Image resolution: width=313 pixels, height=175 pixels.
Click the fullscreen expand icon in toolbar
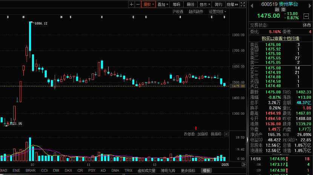242,5
